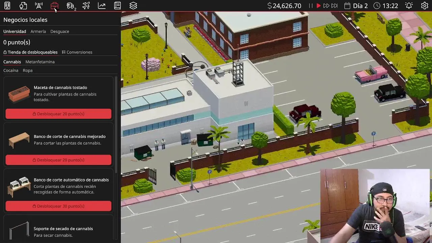Select the Cannabis category tab
The image size is (432, 243).
tap(12, 62)
